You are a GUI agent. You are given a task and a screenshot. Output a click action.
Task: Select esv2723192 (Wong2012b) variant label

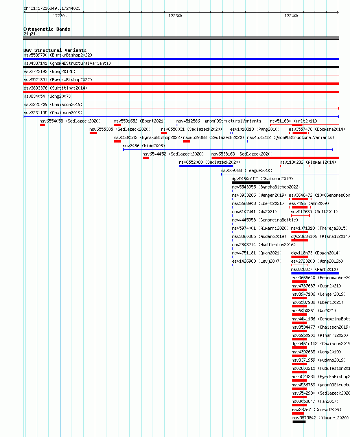coord(50,71)
